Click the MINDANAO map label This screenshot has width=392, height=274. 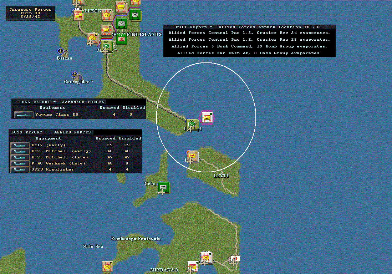164,270
